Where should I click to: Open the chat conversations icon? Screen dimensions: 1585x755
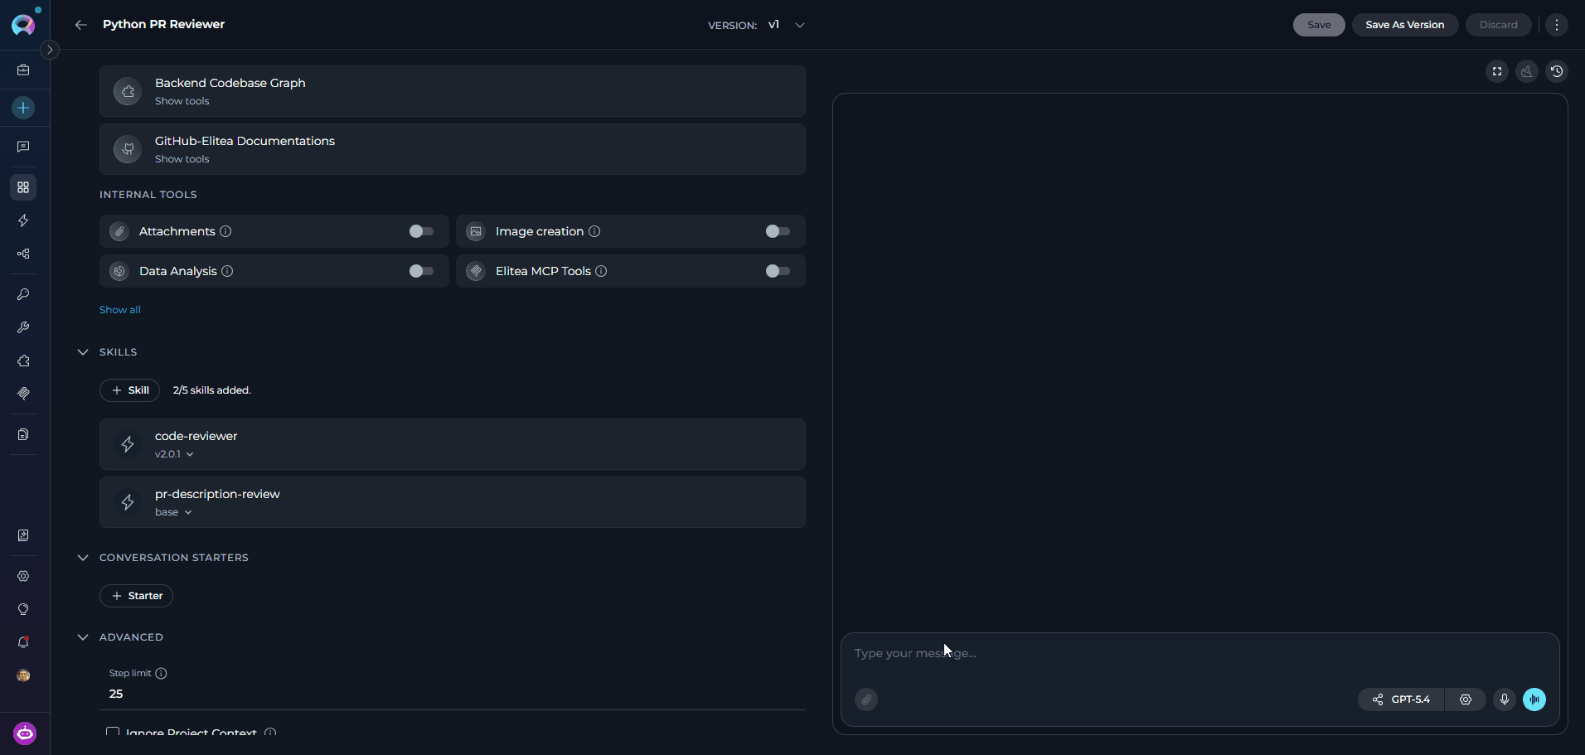click(23, 147)
